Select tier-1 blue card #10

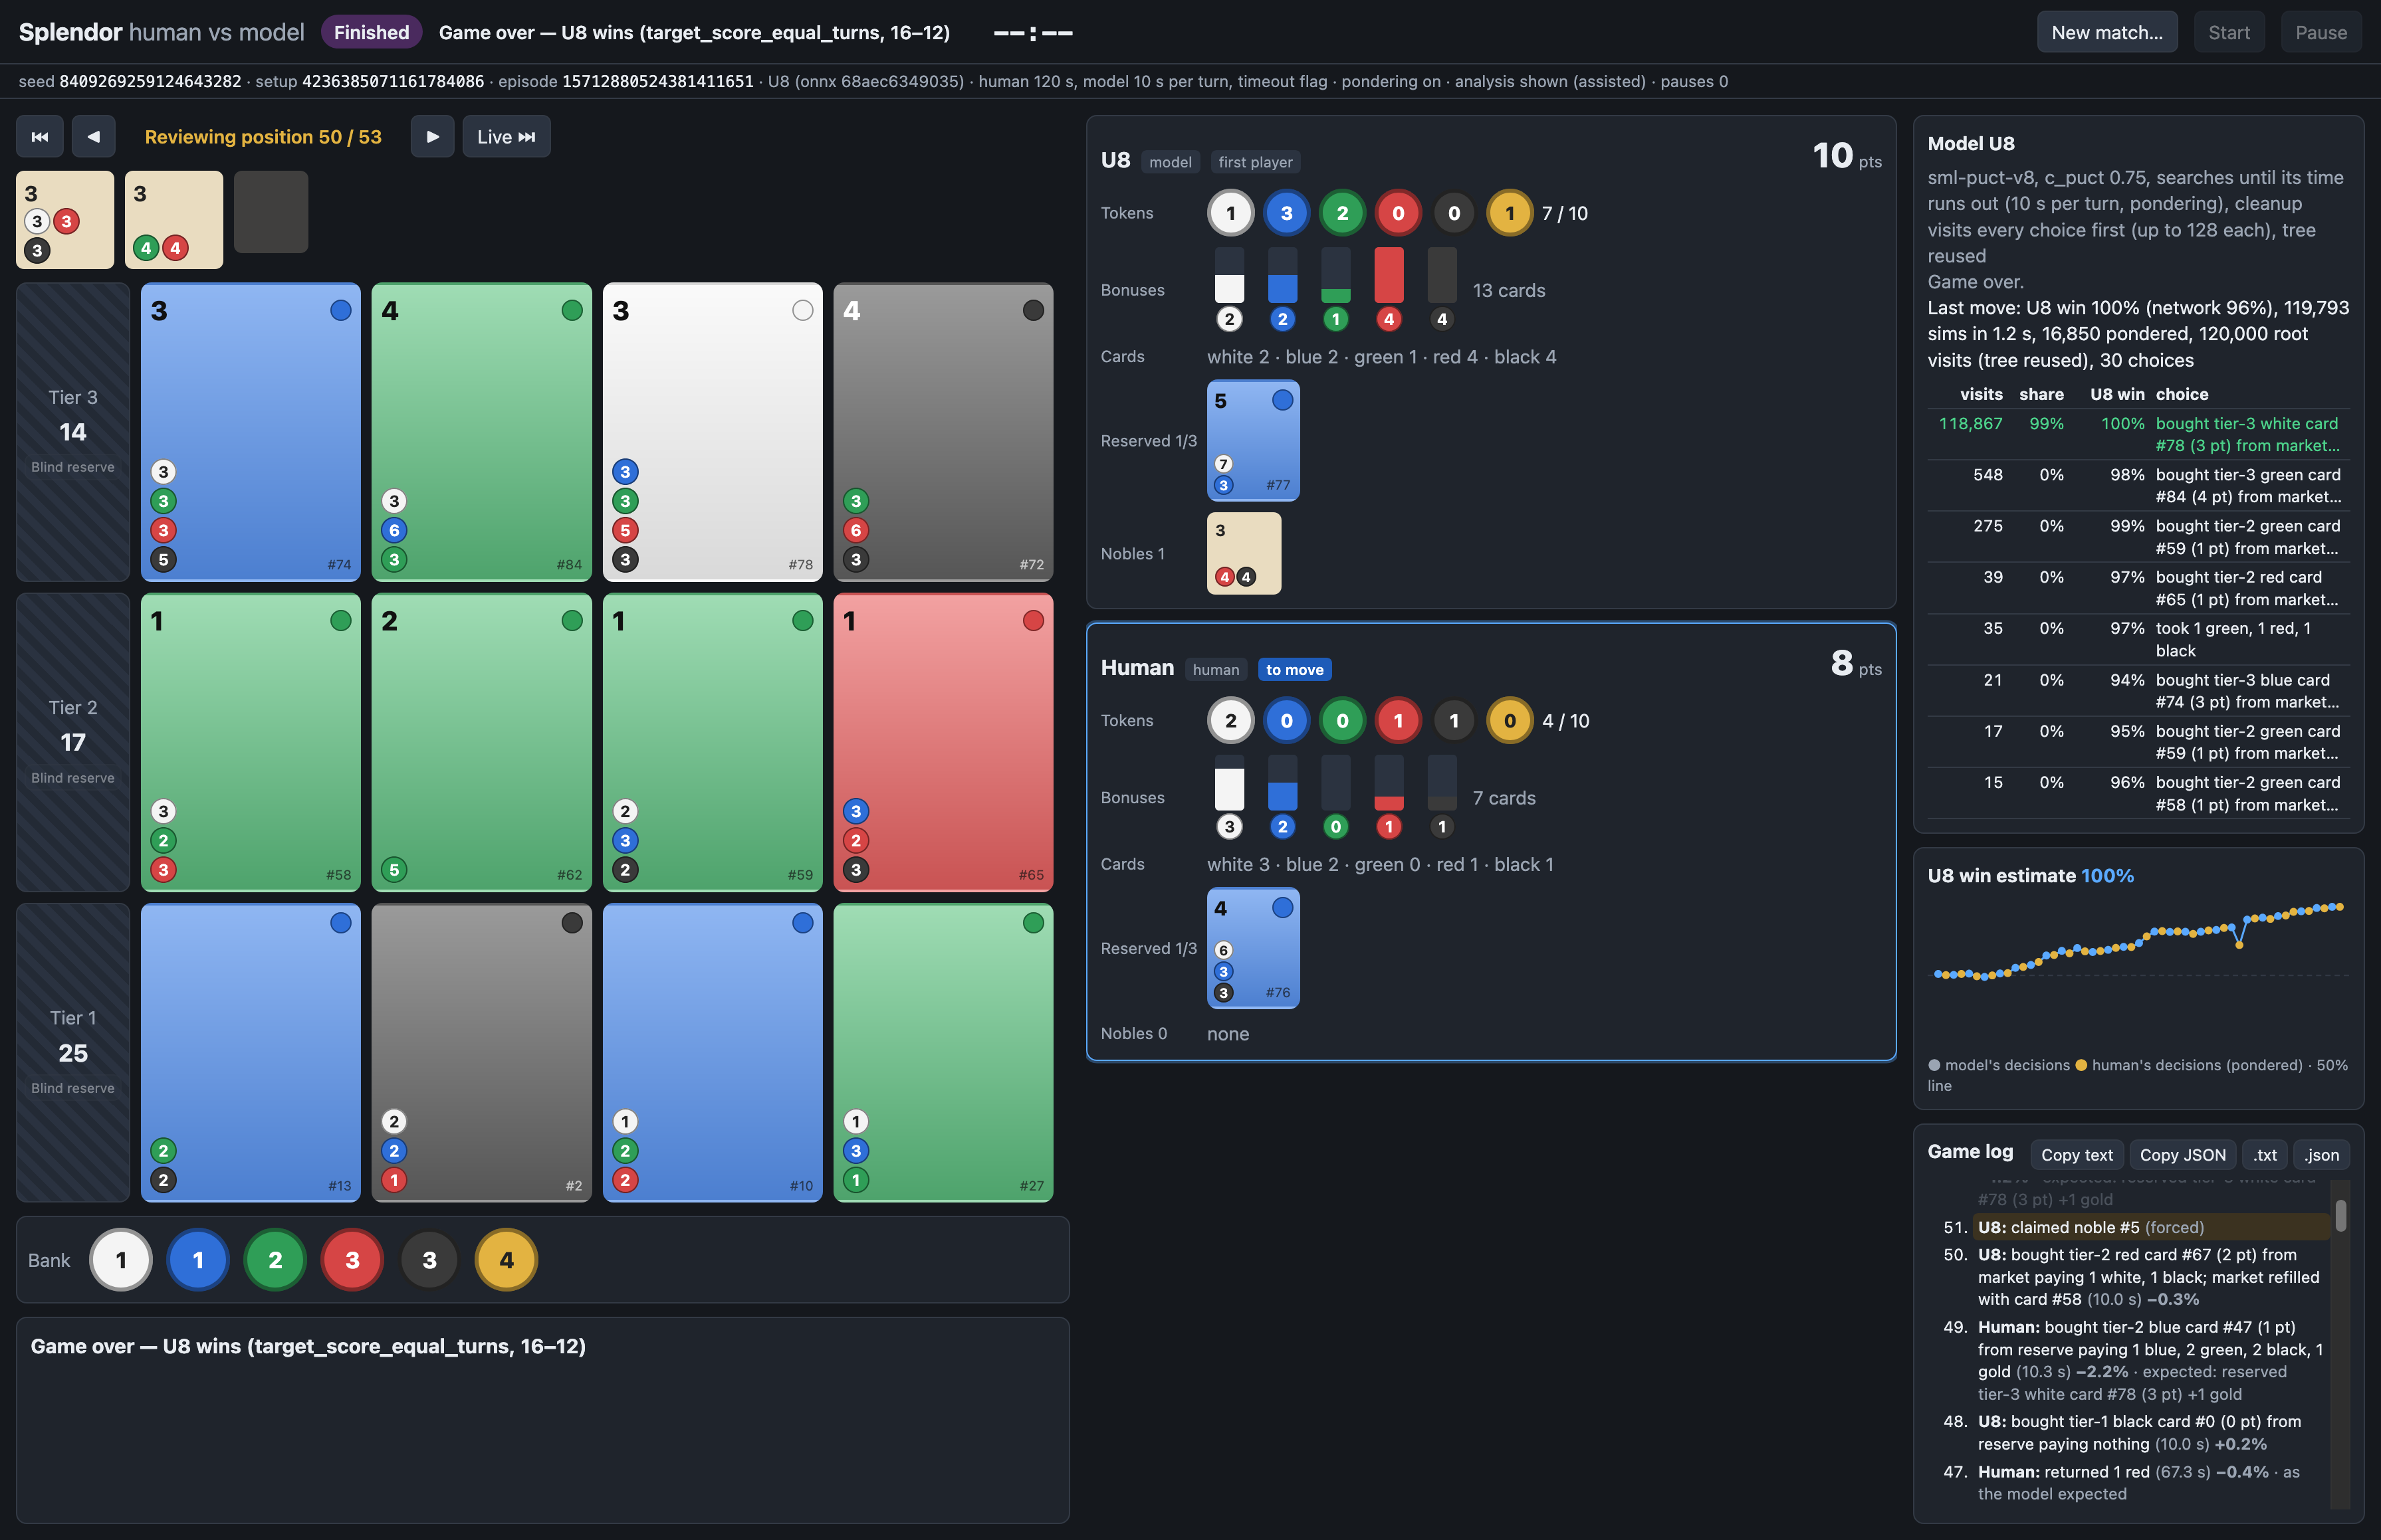tap(713, 1053)
